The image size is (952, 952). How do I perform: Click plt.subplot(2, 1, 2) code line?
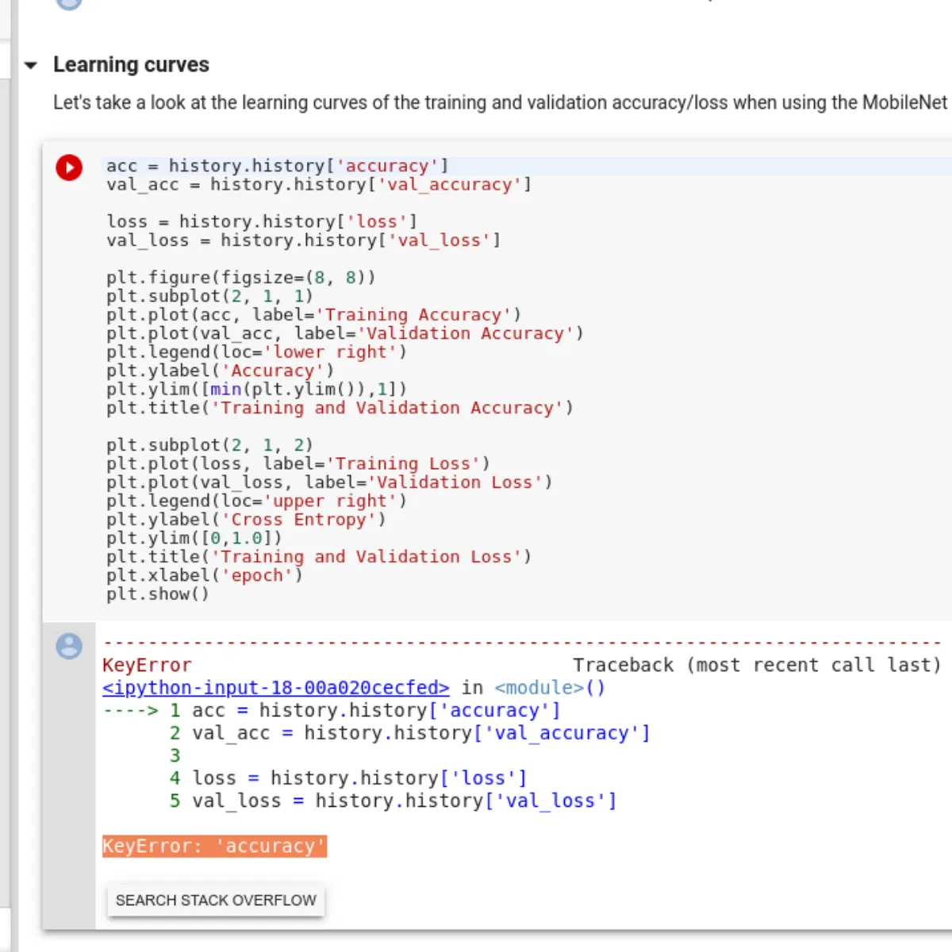210,445
